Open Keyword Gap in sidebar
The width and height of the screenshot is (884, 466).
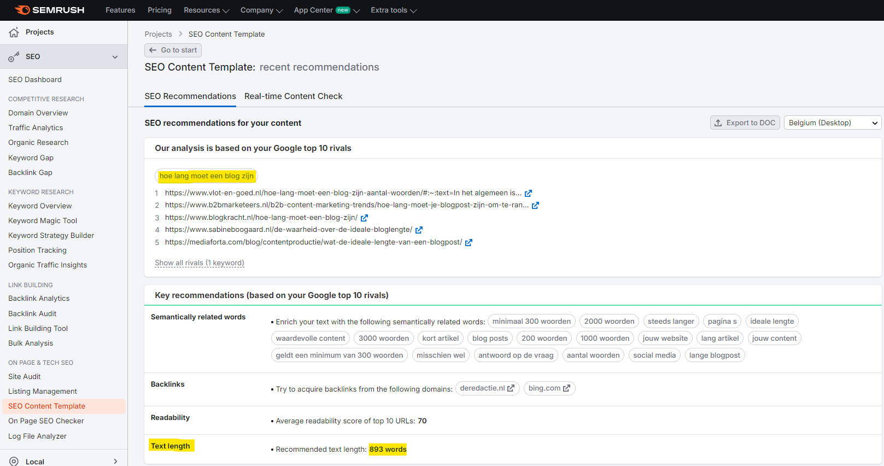[x=31, y=158]
